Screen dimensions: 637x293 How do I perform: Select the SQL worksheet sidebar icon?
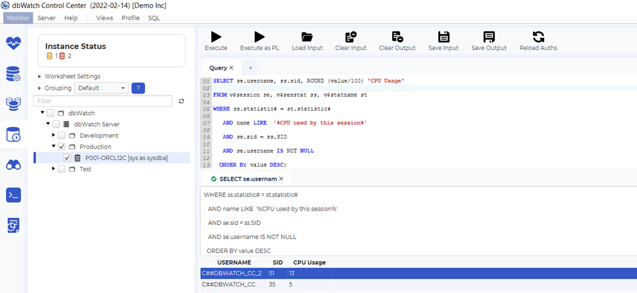[14, 135]
